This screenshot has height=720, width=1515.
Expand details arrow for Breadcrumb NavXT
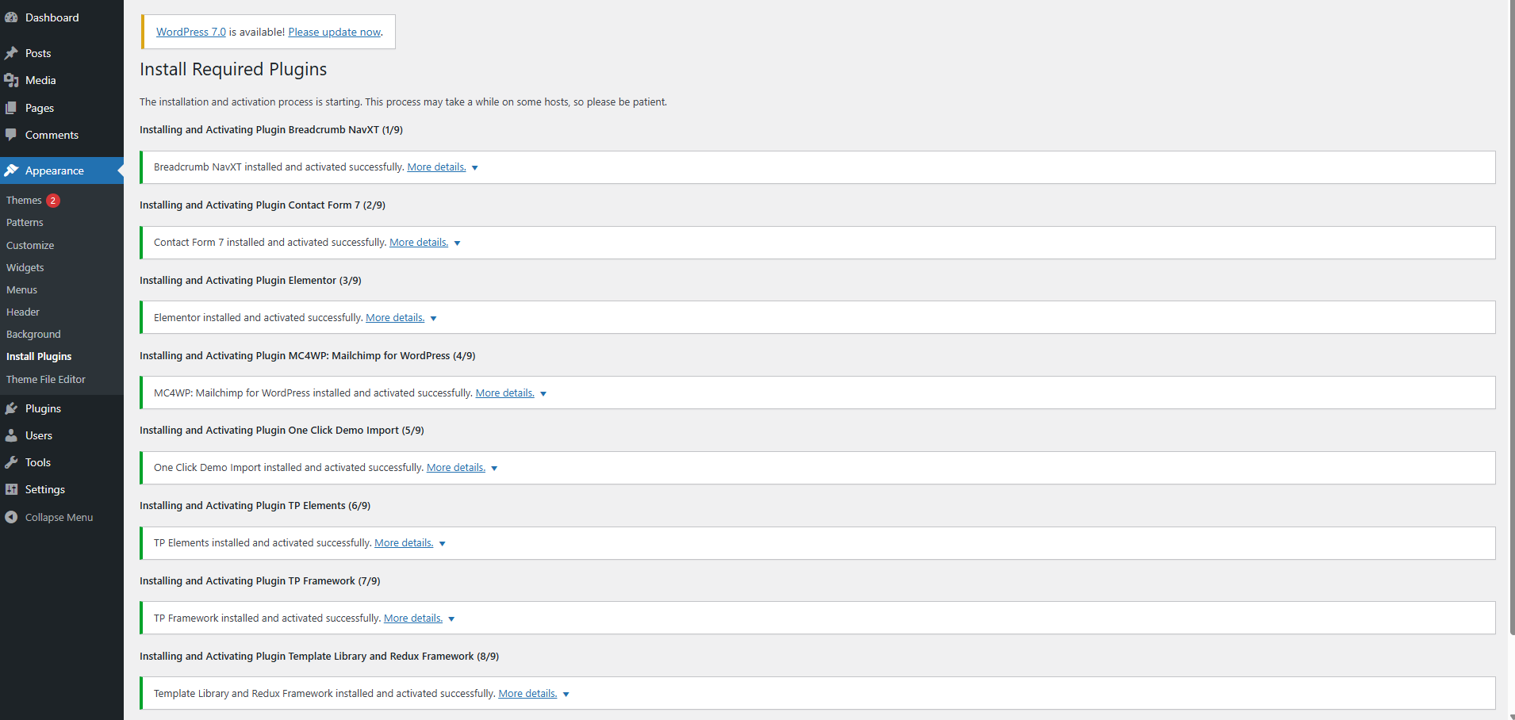[x=475, y=168]
